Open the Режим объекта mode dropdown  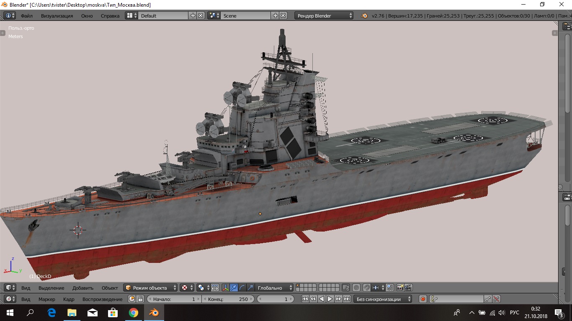click(x=151, y=288)
